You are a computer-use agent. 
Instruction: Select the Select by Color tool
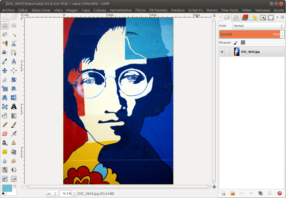pyautogui.click(x=5, y=43)
